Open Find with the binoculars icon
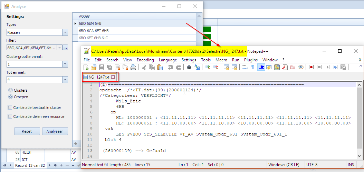 [189, 68]
